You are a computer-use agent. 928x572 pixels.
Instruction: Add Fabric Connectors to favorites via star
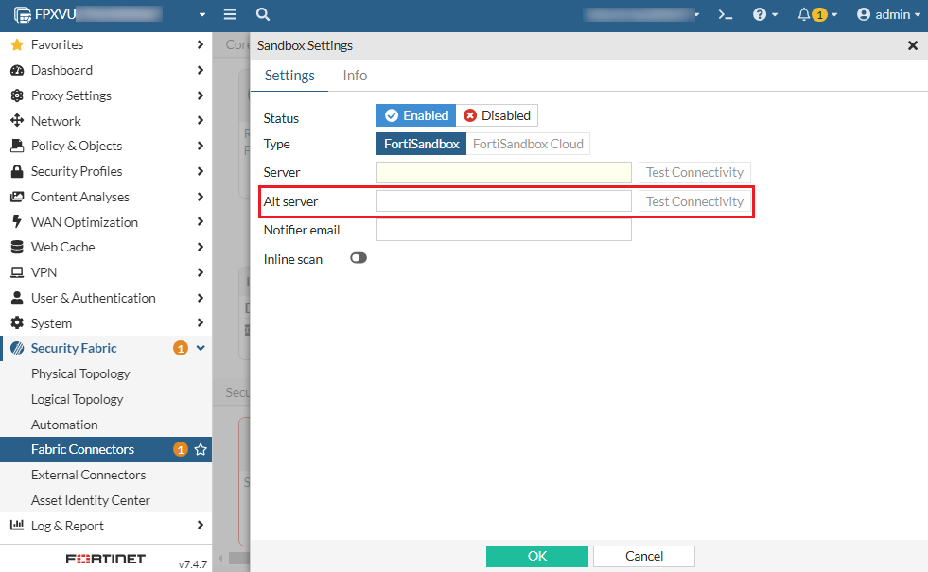click(x=201, y=449)
